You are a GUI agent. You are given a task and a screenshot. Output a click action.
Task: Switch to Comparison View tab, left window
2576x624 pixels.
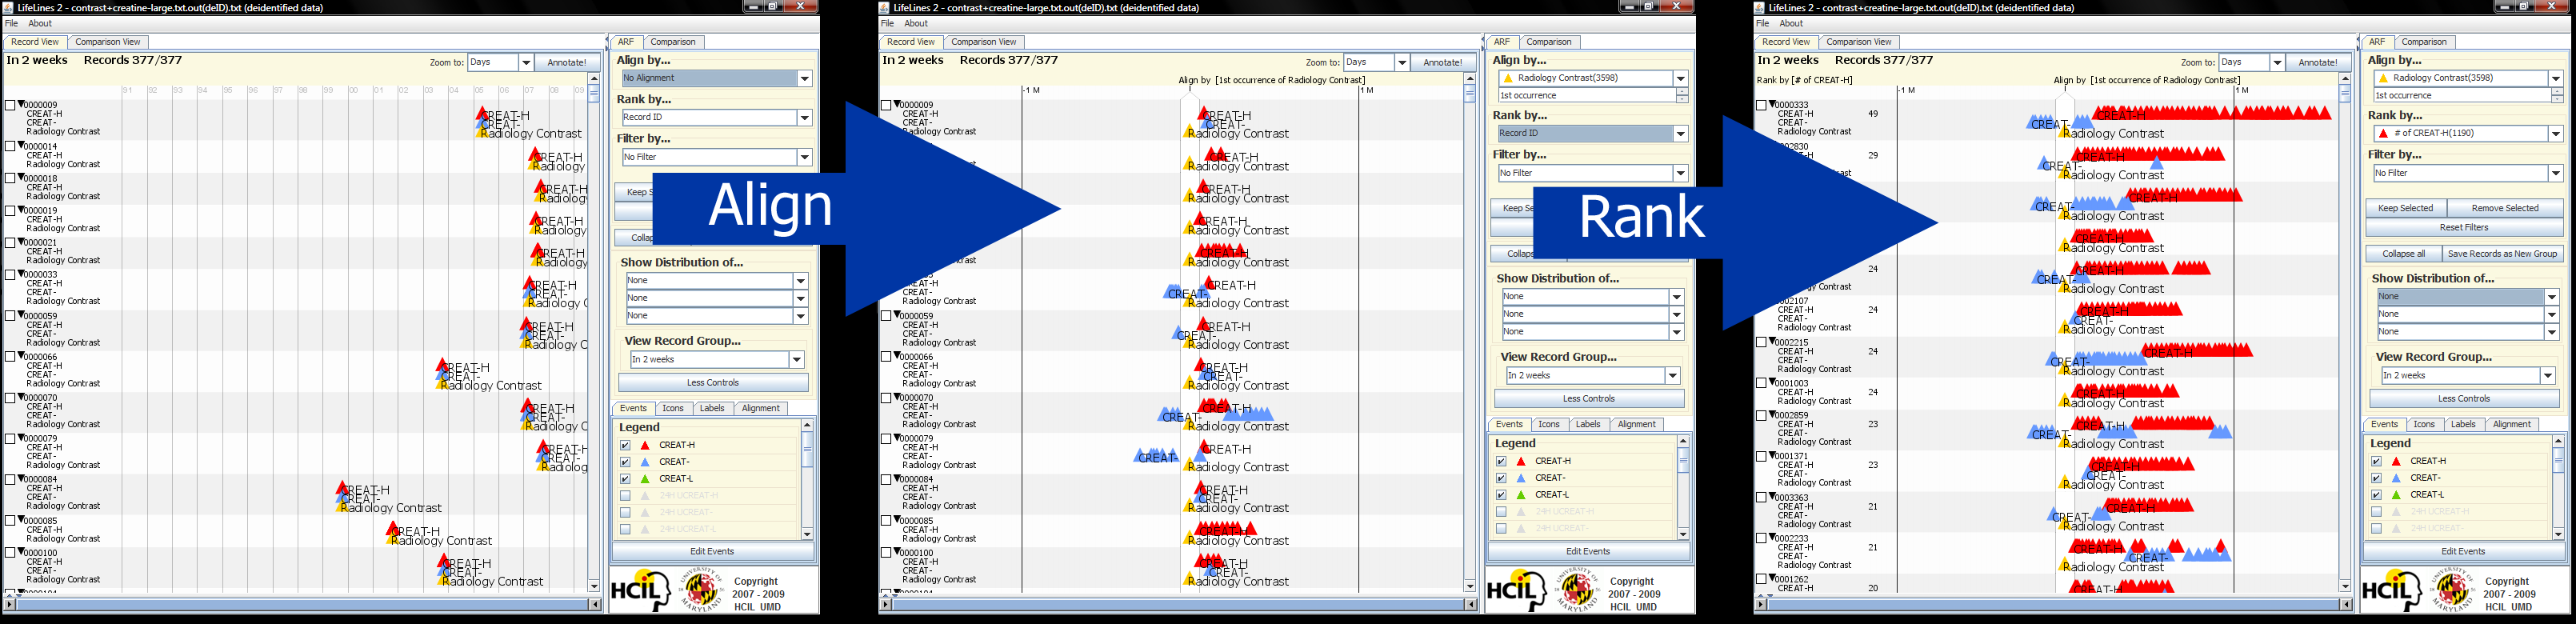[x=108, y=42]
